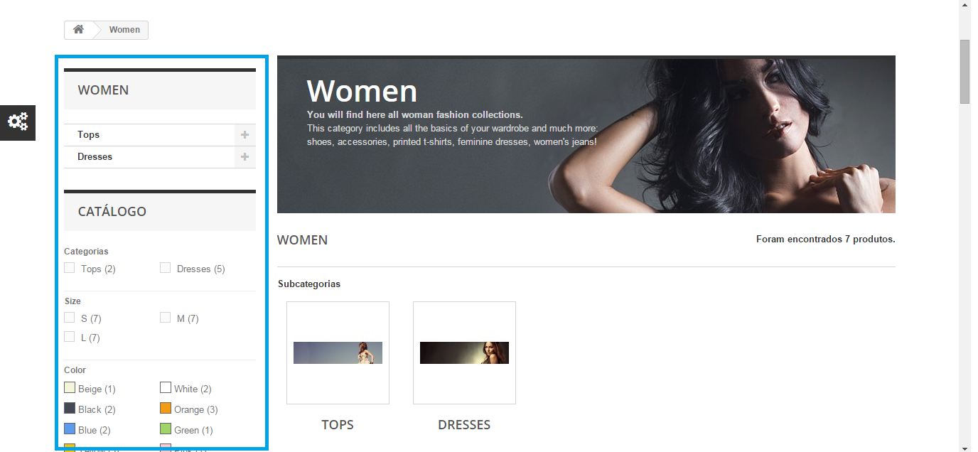Image resolution: width=978 pixels, height=452 pixels.
Task: Click the CATÁLOGO block heading
Action: (x=160, y=212)
